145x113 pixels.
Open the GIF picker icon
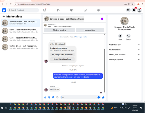57,97
